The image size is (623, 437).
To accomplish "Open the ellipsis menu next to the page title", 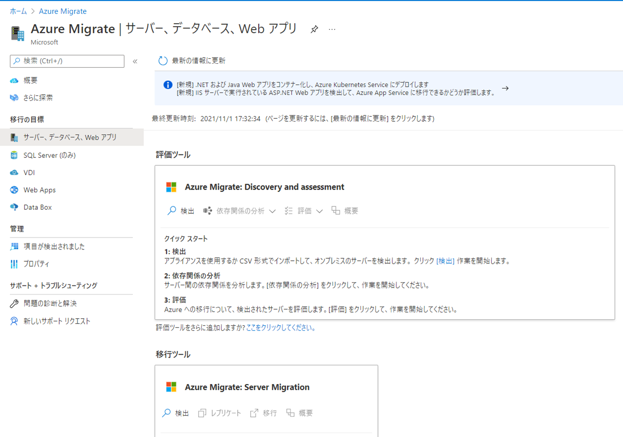I will click(x=331, y=30).
